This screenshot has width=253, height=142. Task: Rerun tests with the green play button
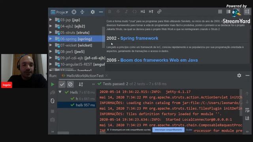coord(53,84)
